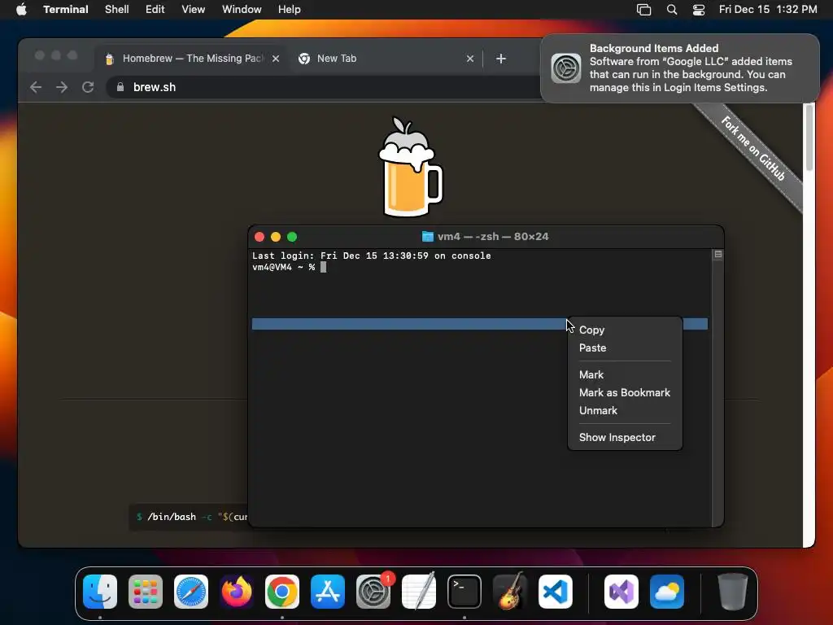The image size is (833, 625).
Task: Minimize the Terminal window
Action: point(276,237)
